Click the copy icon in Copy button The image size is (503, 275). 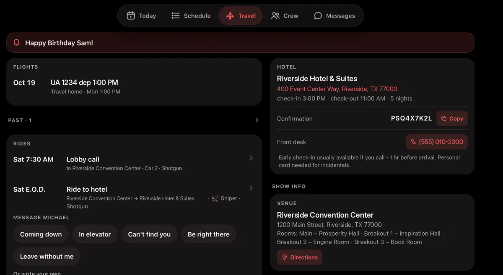(x=444, y=118)
